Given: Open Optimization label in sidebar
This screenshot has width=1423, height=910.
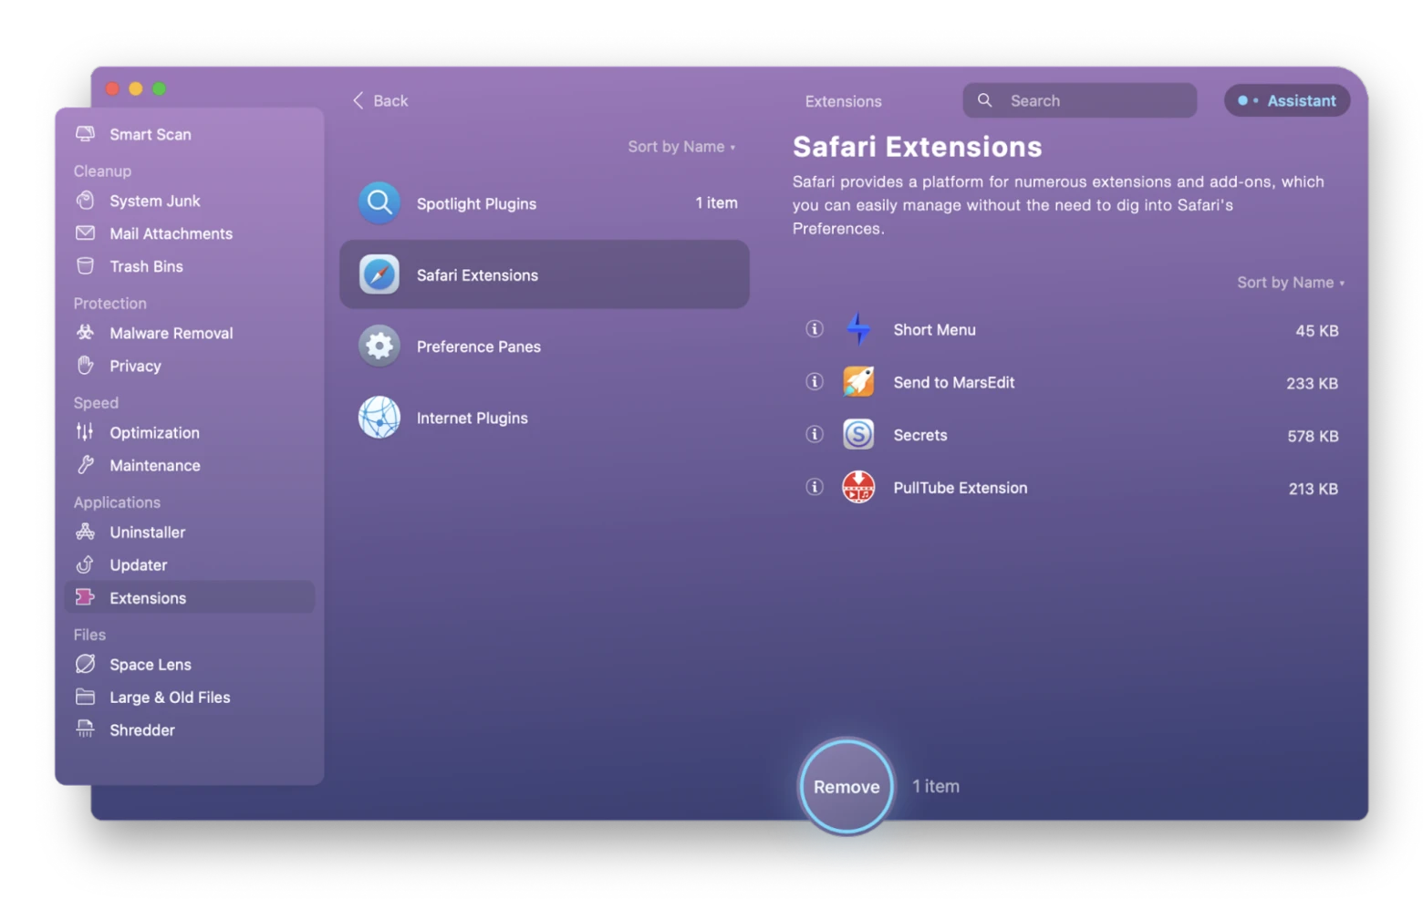Looking at the screenshot, I should (x=154, y=432).
